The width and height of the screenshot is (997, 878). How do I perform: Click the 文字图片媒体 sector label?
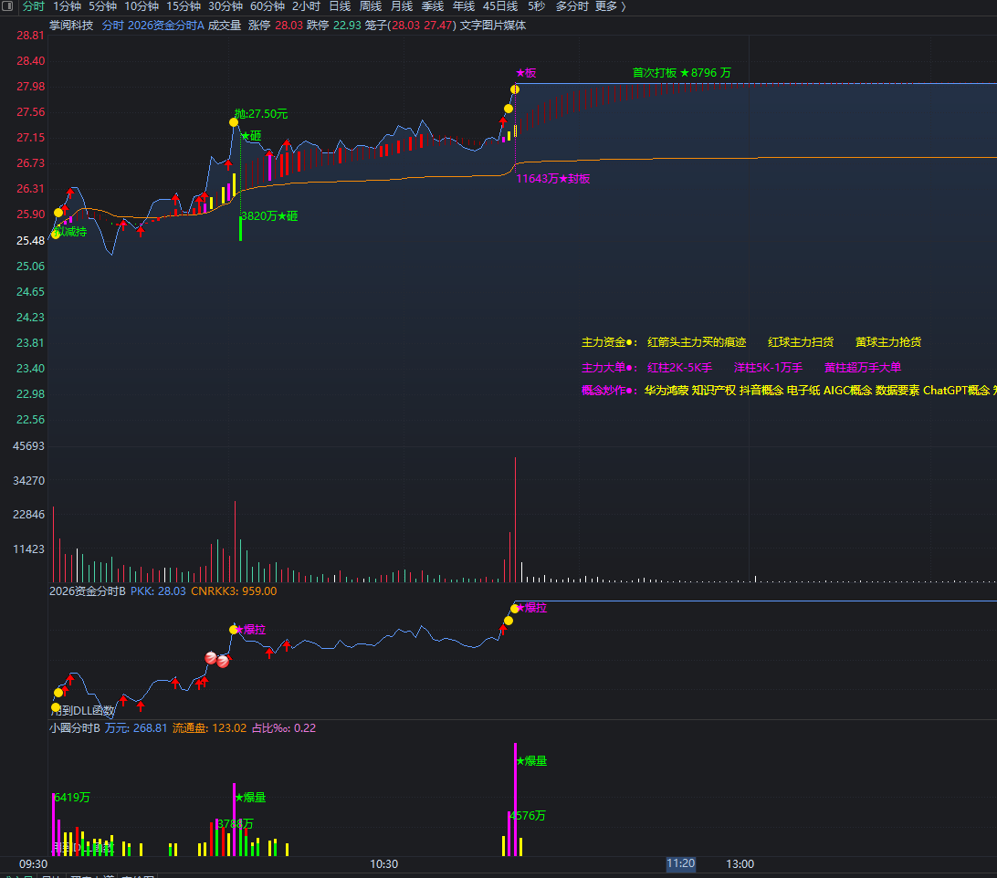click(493, 26)
